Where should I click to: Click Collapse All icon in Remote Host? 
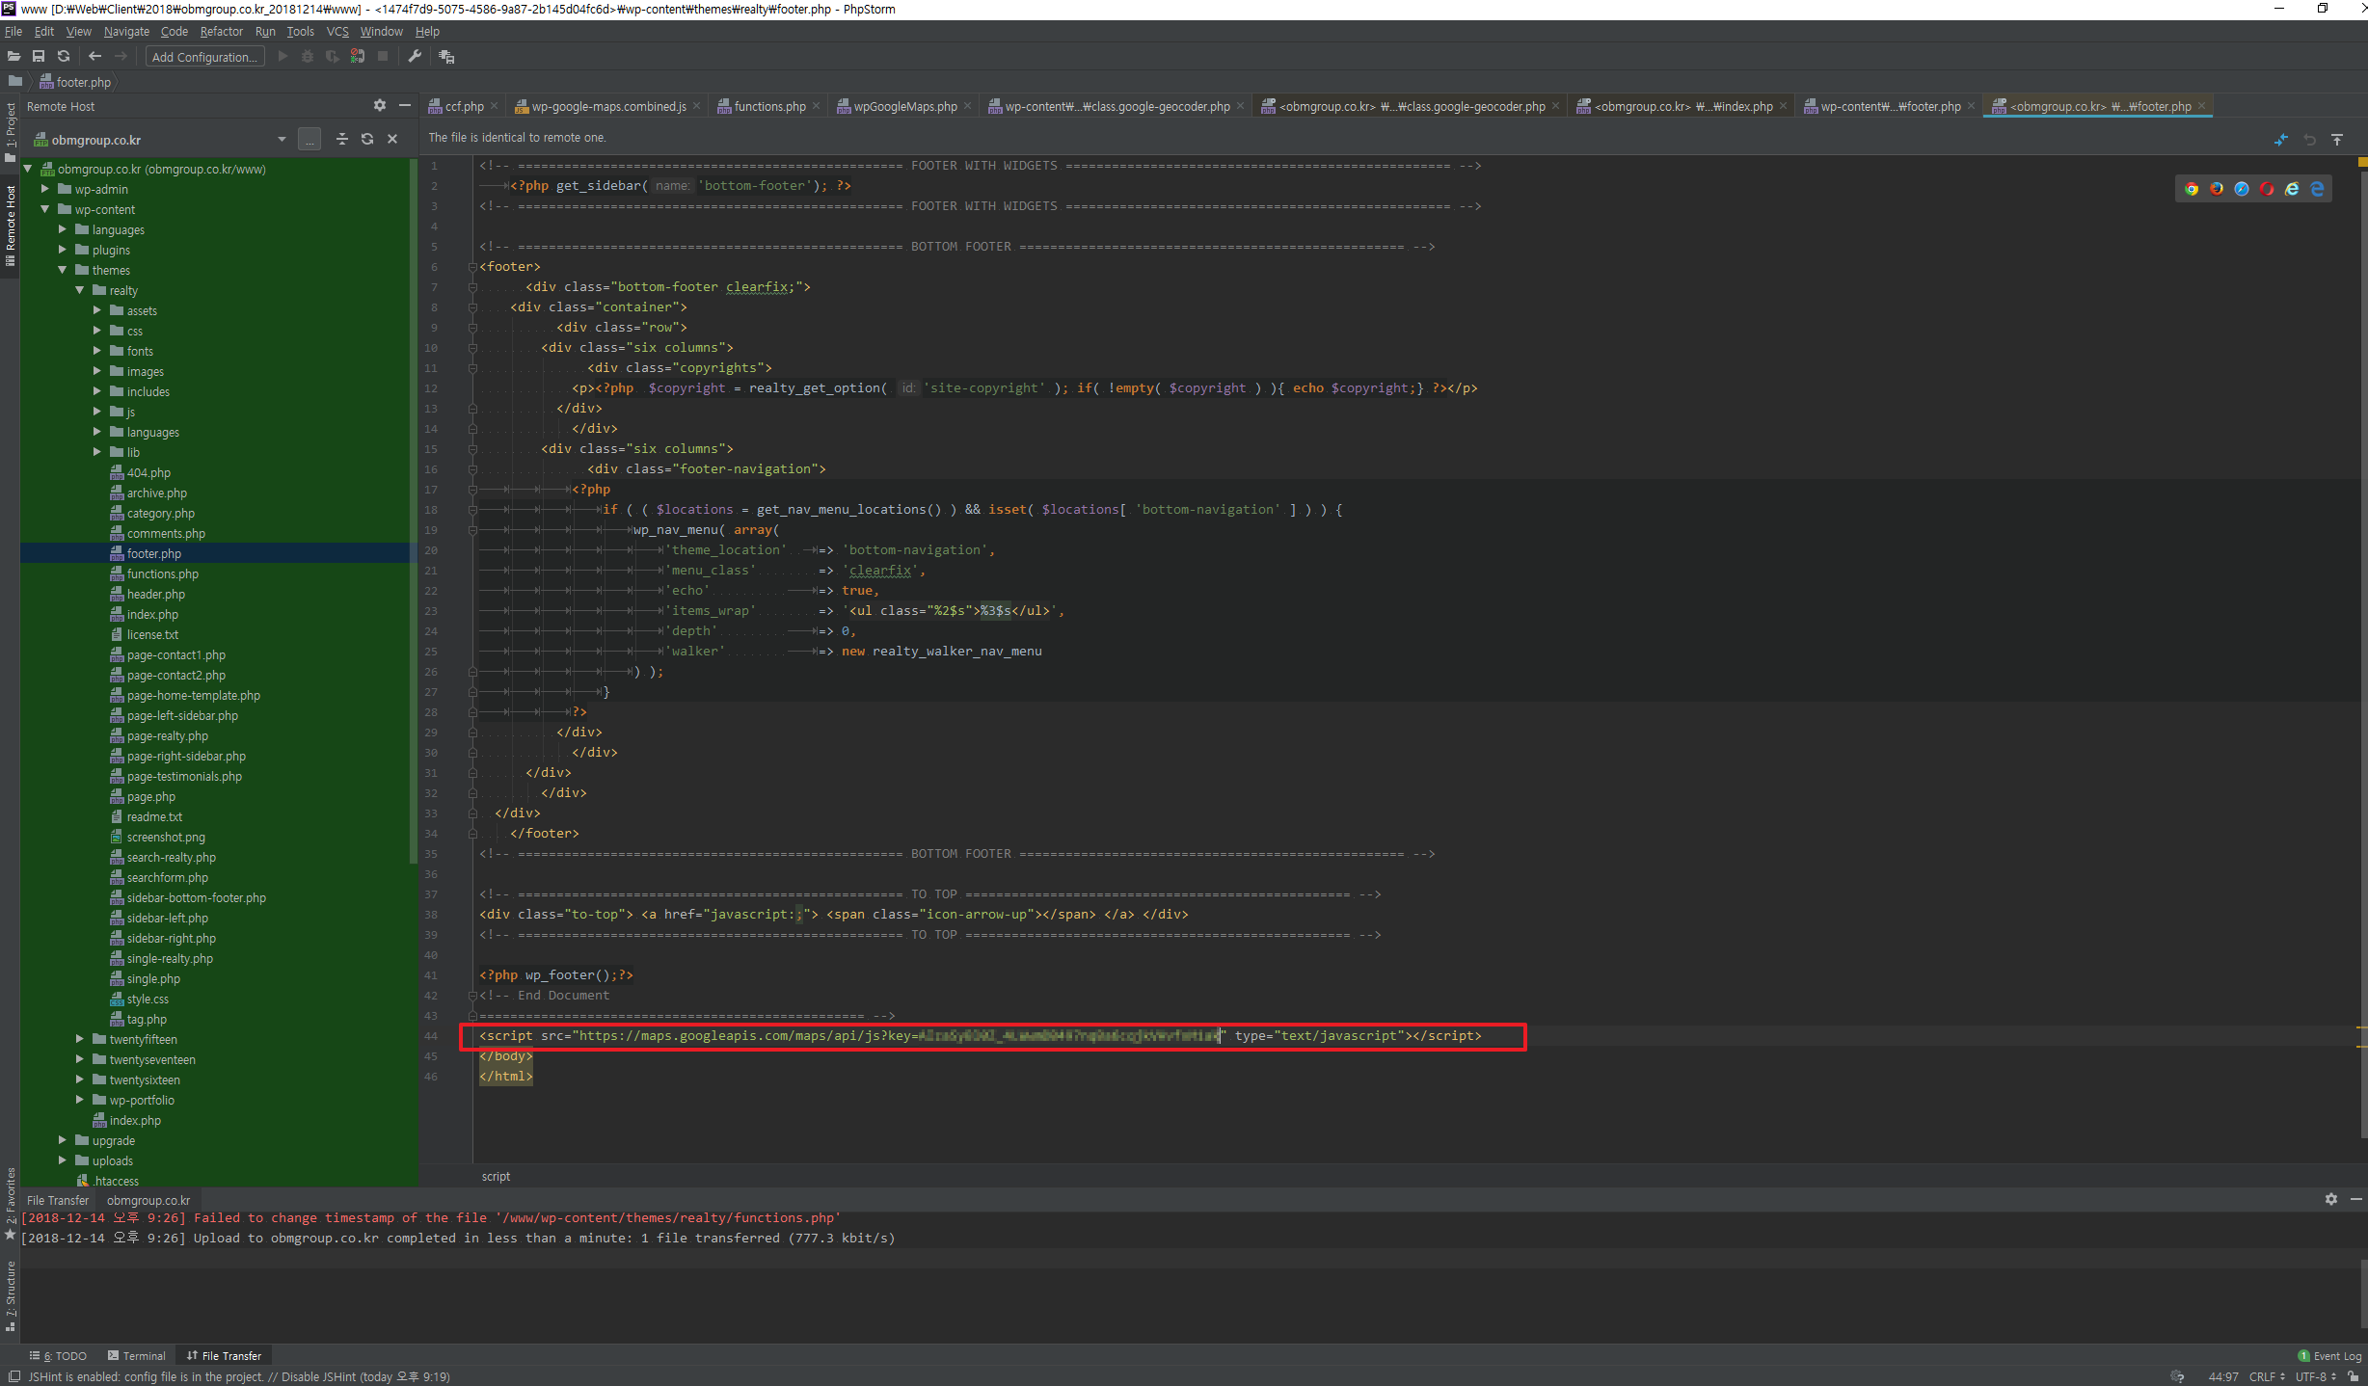click(x=342, y=139)
